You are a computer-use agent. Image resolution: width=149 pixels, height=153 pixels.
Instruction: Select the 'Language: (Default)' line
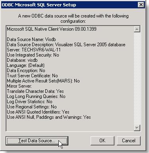pos(26,65)
